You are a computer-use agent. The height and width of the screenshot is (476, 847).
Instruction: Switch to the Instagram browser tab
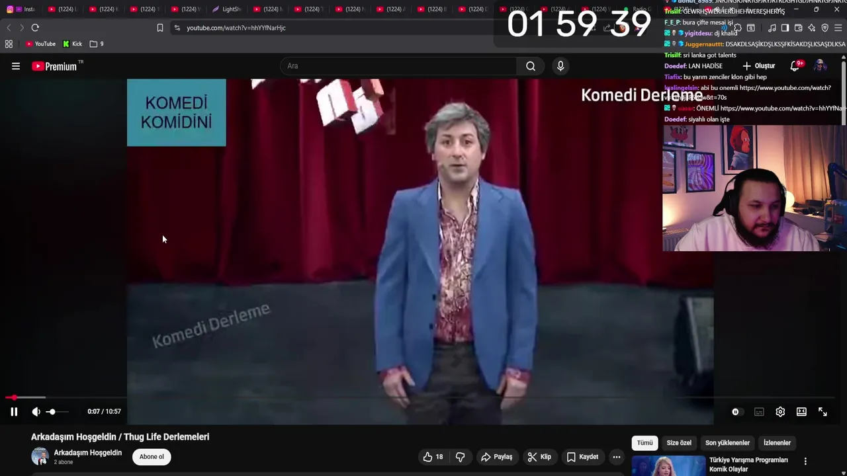coord(21,9)
